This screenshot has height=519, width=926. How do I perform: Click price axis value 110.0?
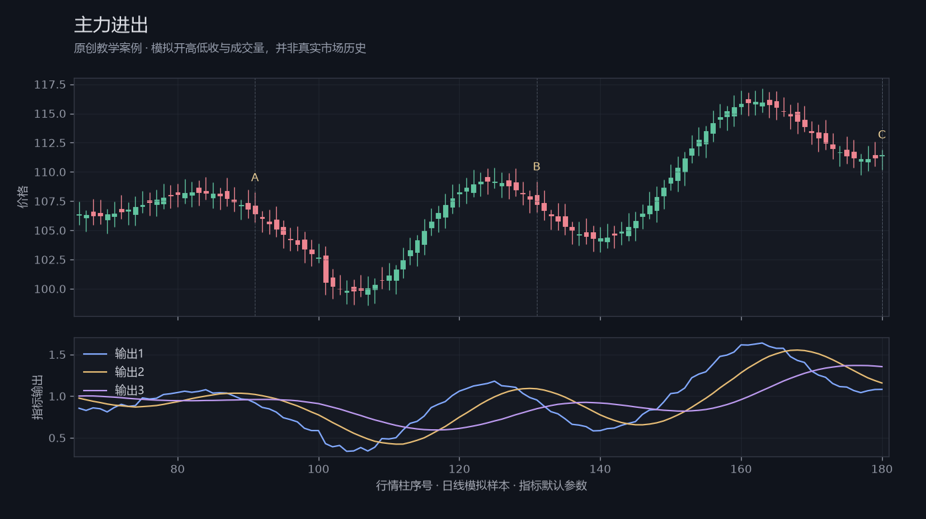(50, 172)
